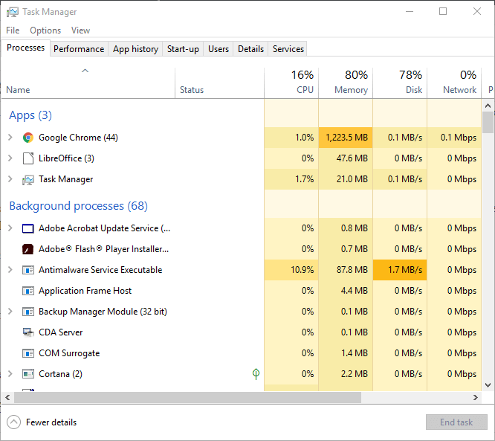Expand the Antimalware Service Executable entry

[x=10, y=270]
